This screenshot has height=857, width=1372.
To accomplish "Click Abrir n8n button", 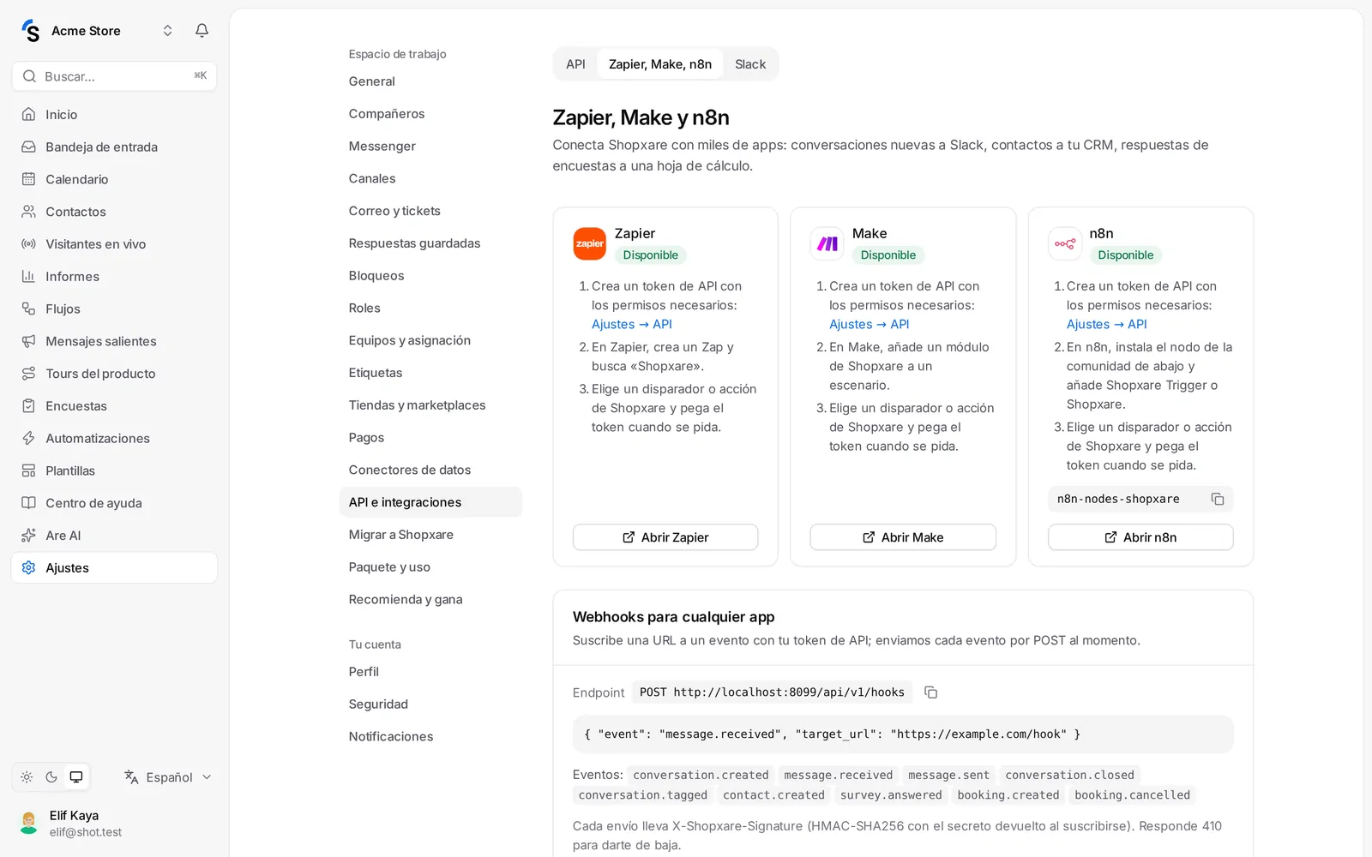I will [1140, 537].
